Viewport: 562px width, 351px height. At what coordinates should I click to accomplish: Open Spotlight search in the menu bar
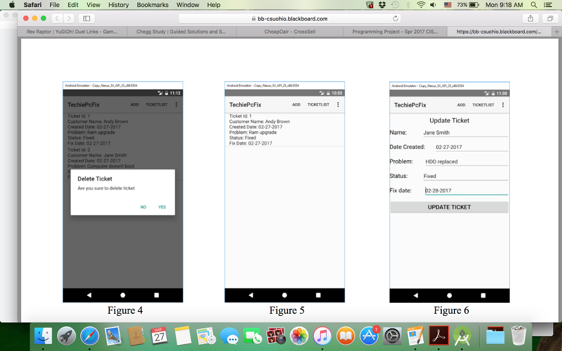[533, 5]
